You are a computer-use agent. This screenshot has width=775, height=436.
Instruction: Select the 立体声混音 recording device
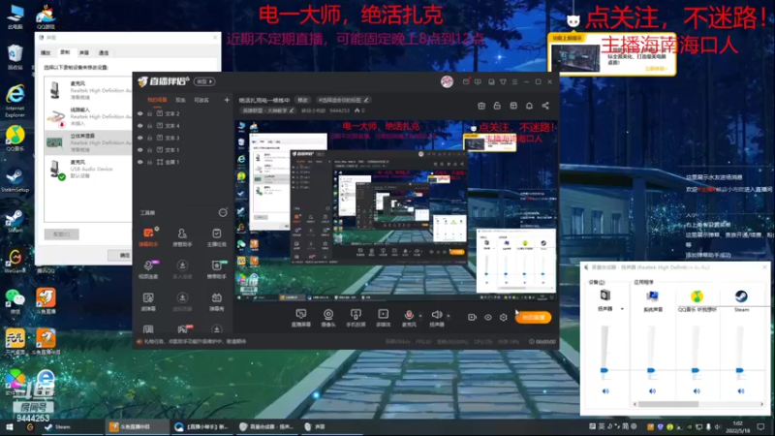pyautogui.click(x=88, y=142)
